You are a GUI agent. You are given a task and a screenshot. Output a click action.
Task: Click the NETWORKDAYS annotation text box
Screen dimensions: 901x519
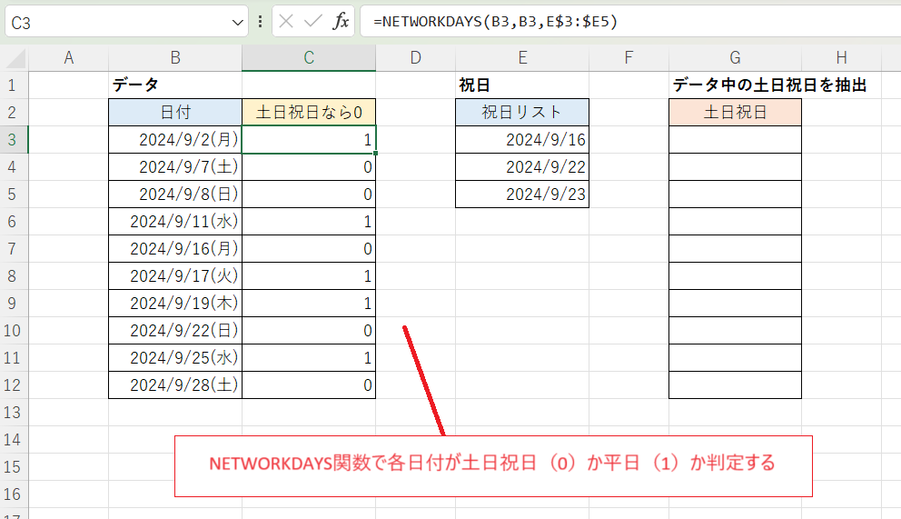[x=493, y=466]
